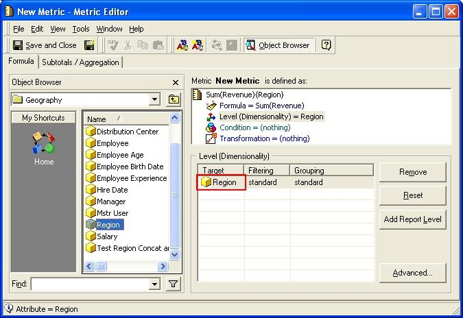
Task: Click the object list horizontal scrollbar
Action: point(127,266)
